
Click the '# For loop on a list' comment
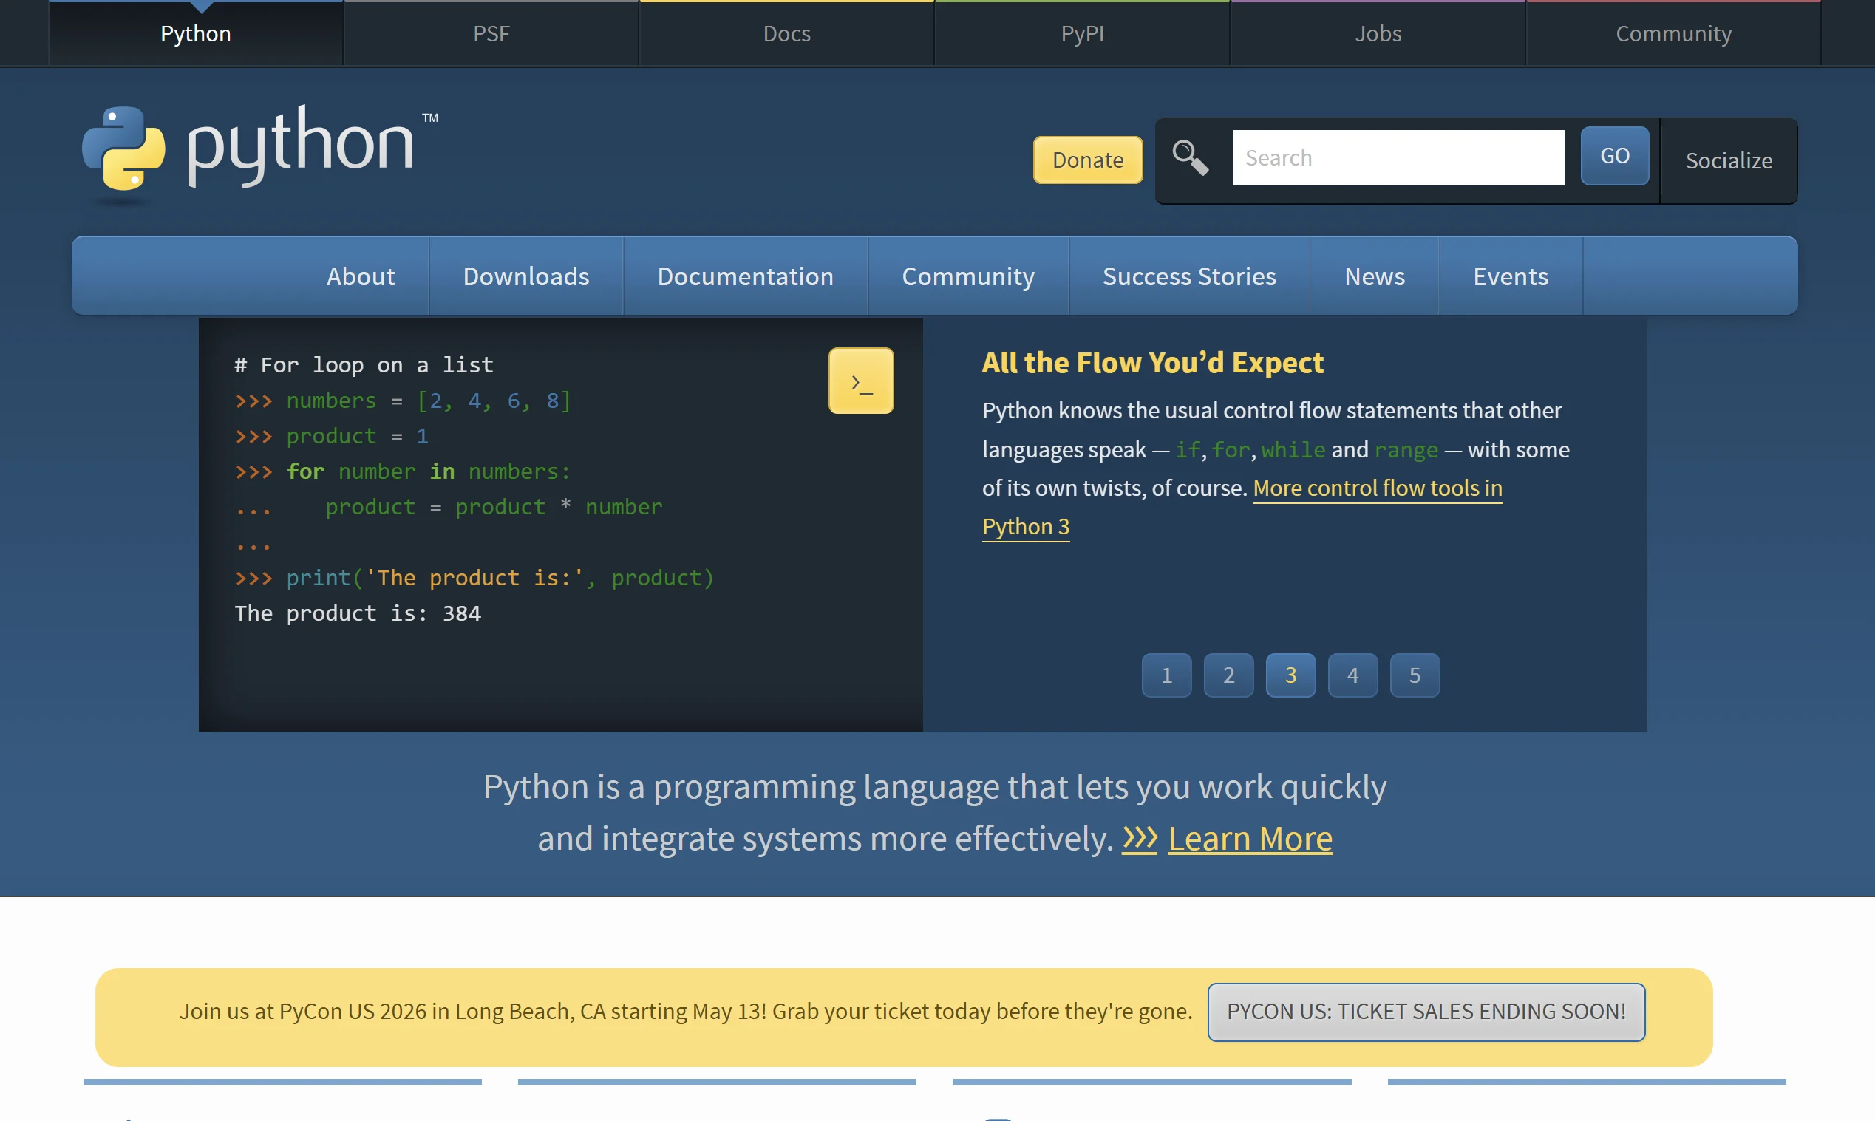coord(364,365)
